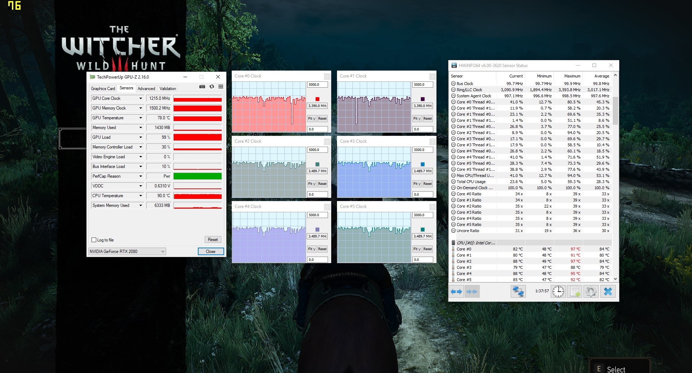
Task: Select the CPU [#0]: Intel Cor... group row
Action: point(531,243)
